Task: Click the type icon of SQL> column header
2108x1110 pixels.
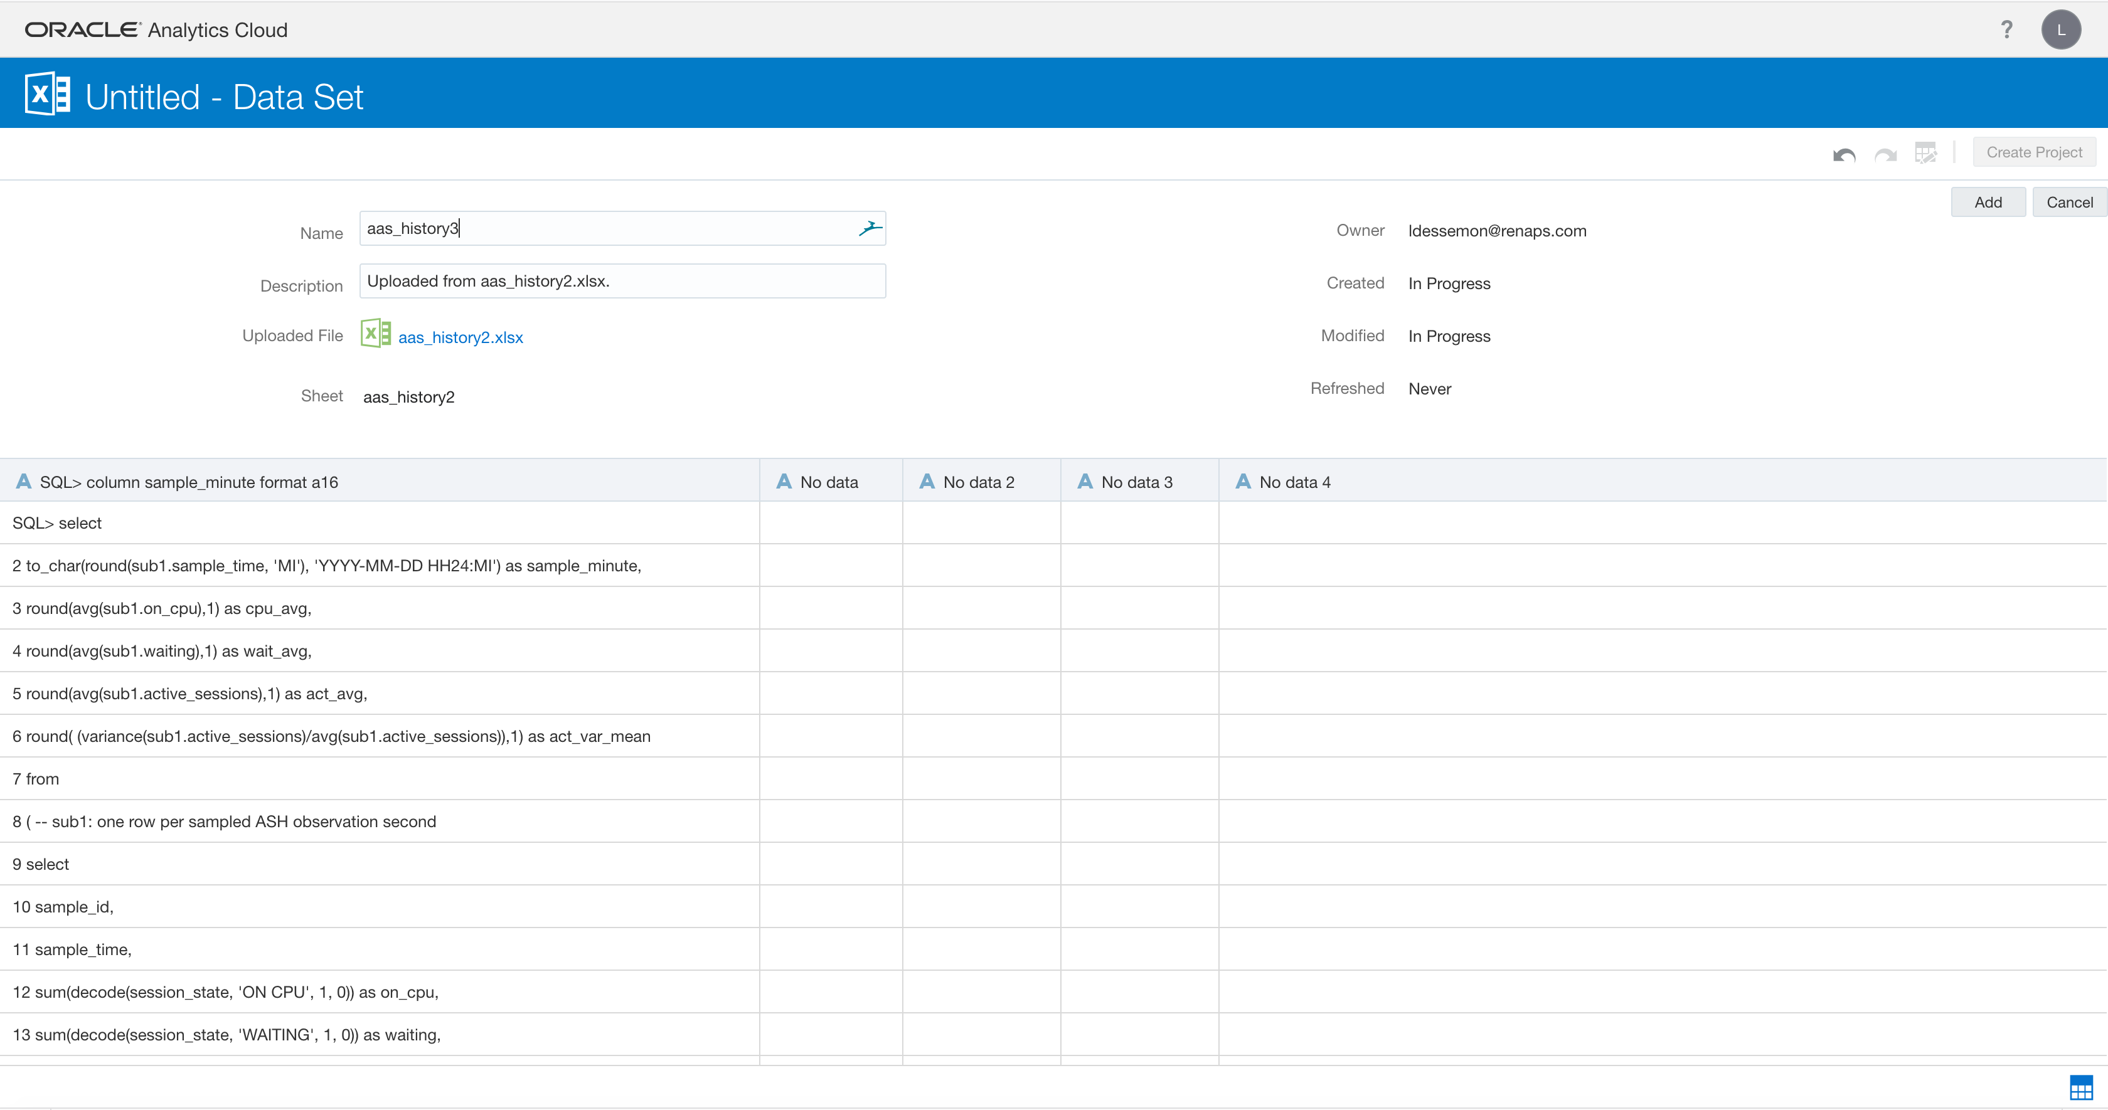Action: coord(24,482)
